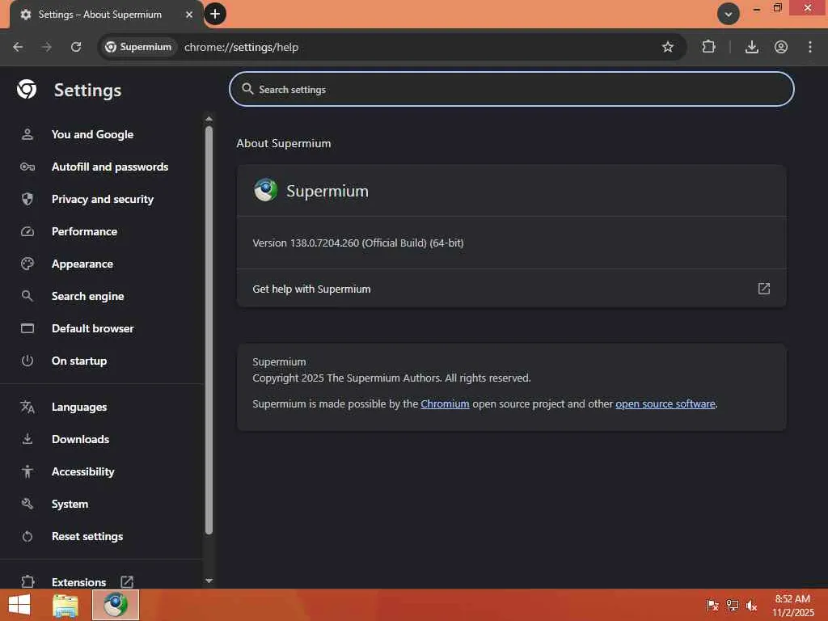Screen dimensions: 828x621
Task: Click the key icon beside Autofill and passwords
Action: click(x=27, y=167)
